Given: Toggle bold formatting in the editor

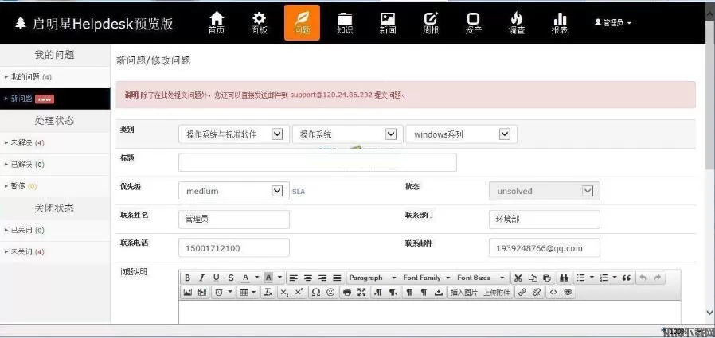Looking at the screenshot, I should click(x=187, y=278).
